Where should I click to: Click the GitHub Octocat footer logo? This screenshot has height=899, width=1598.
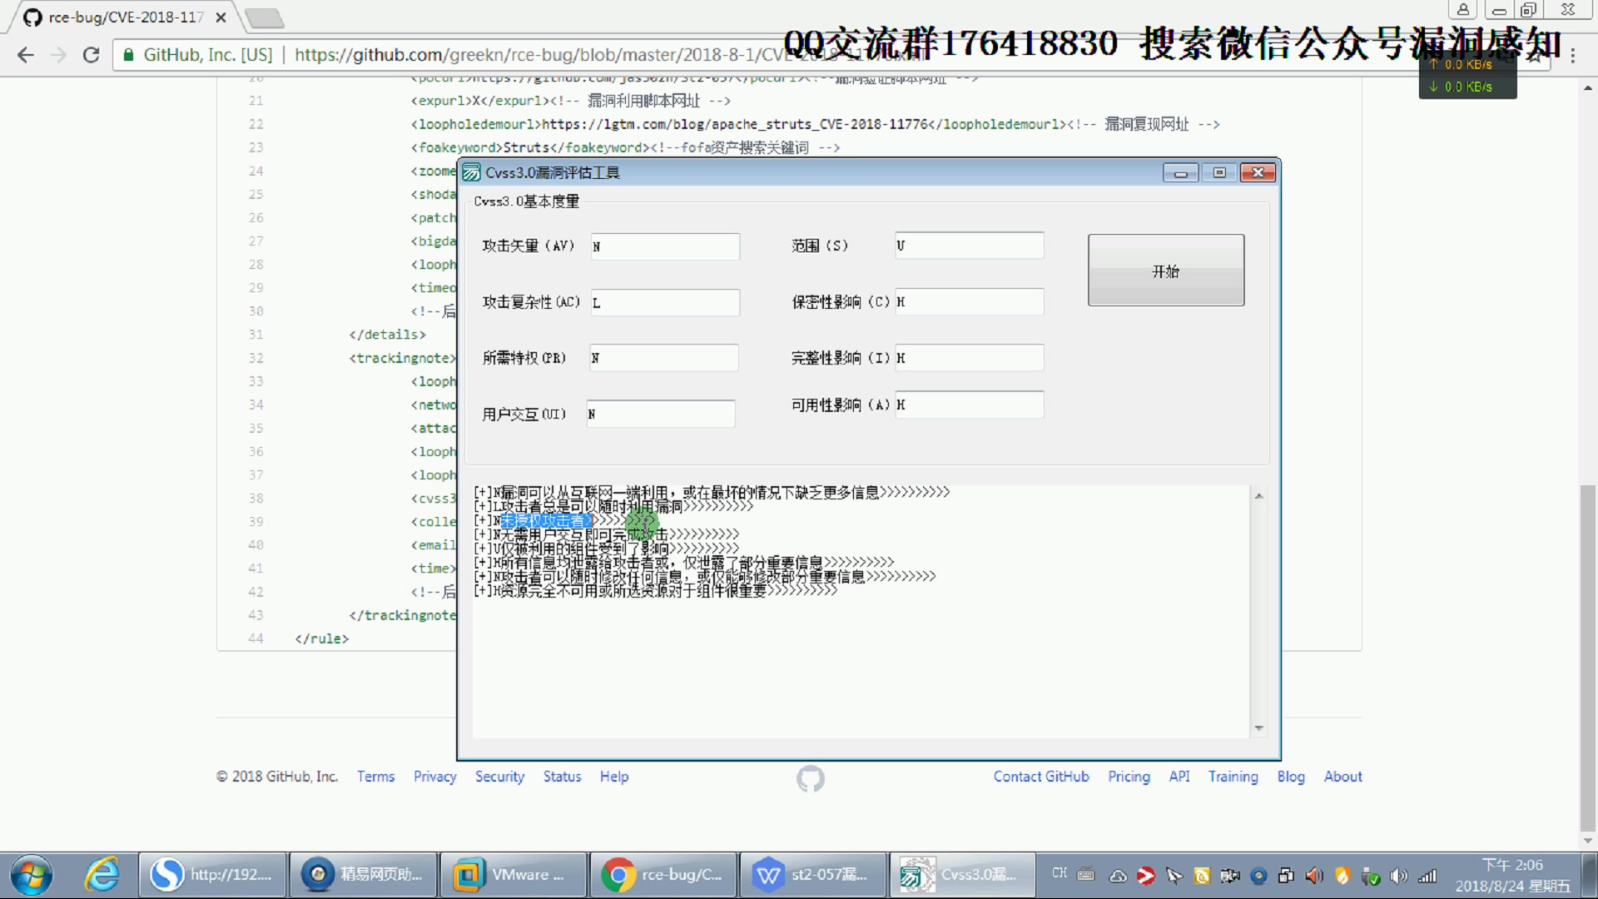coord(810,778)
